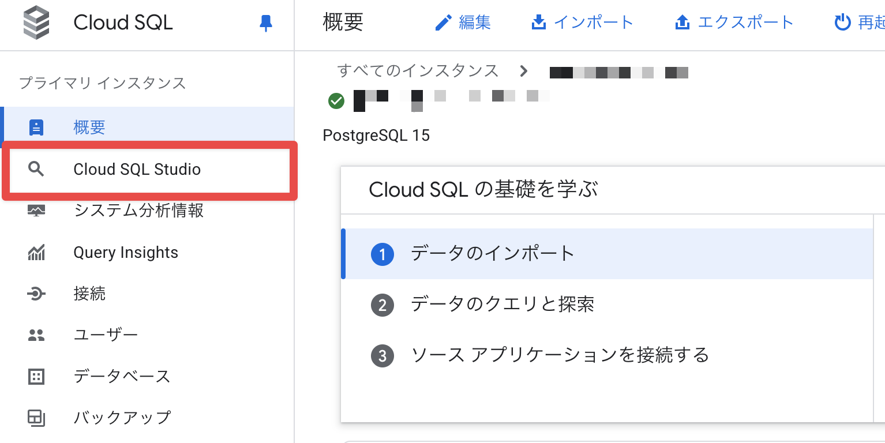
Task: Click the すべてのインスタンス breadcrumb link
Action: click(x=418, y=71)
